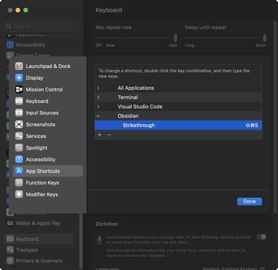Click the All Applications label
Image resolution: width=278 pixels, height=270 pixels.
click(135, 88)
